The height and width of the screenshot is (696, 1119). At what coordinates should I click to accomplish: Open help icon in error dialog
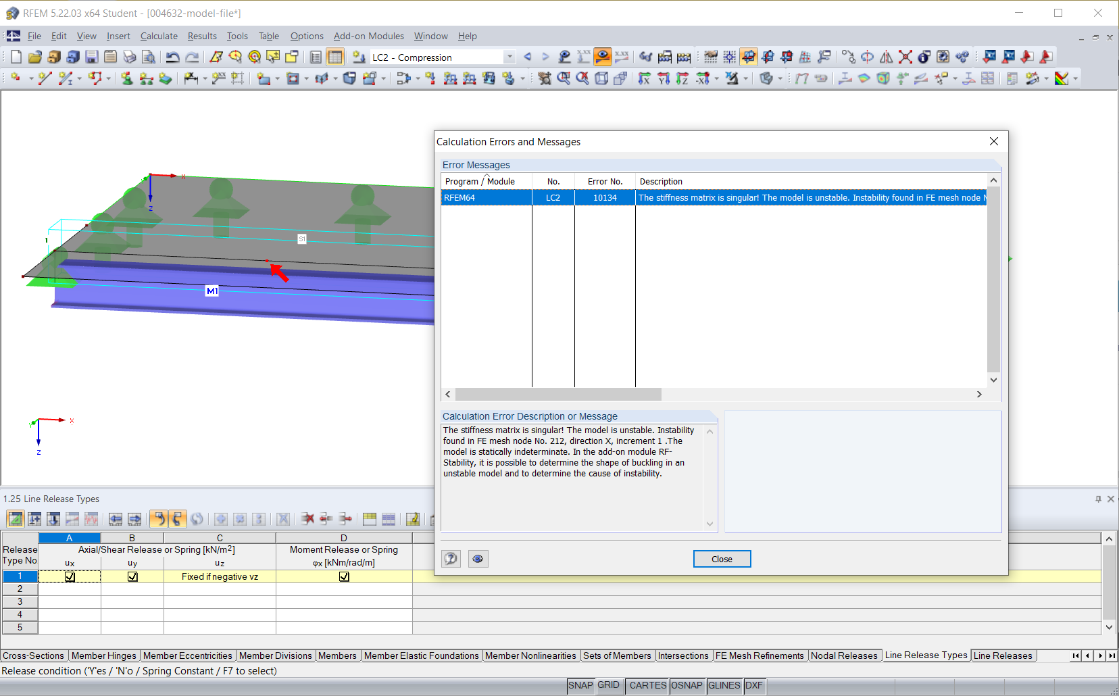click(451, 559)
